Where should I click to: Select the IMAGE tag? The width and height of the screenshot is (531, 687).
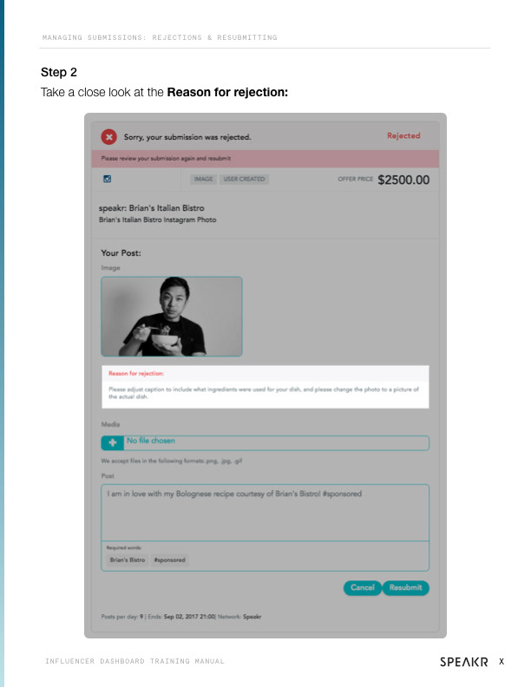tap(203, 180)
